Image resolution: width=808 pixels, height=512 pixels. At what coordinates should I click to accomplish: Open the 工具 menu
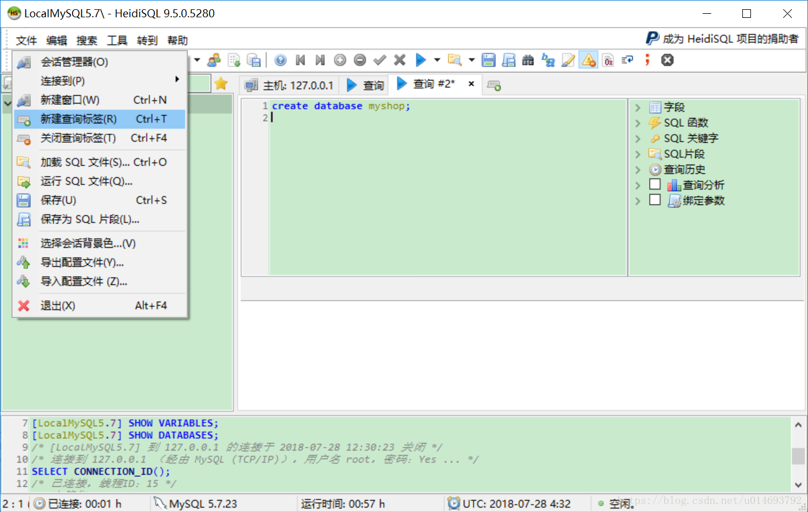(117, 40)
